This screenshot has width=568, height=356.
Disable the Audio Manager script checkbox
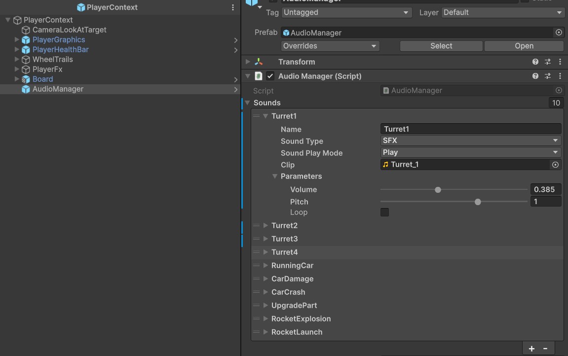(x=270, y=76)
